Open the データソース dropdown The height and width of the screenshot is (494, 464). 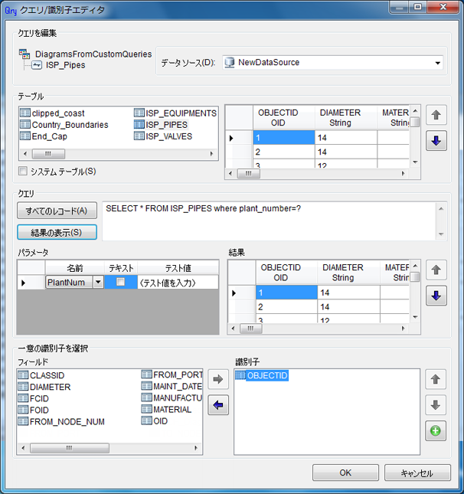pyautogui.click(x=437, y=63)
